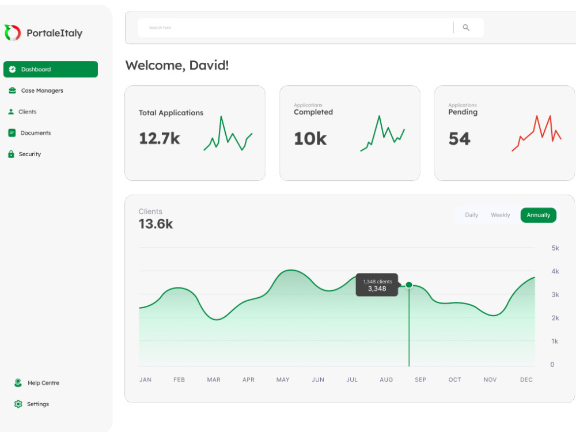Viewport: 576px width, 432px height.
Task: Click the 2k y-axis label
Action: point(555,318)
